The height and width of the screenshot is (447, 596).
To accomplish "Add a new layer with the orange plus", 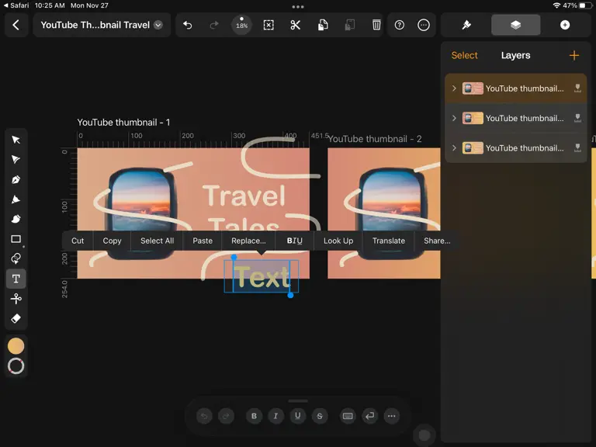I will tap(574, 56).
